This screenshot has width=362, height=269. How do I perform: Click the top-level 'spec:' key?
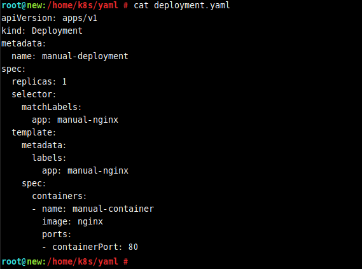13,69
